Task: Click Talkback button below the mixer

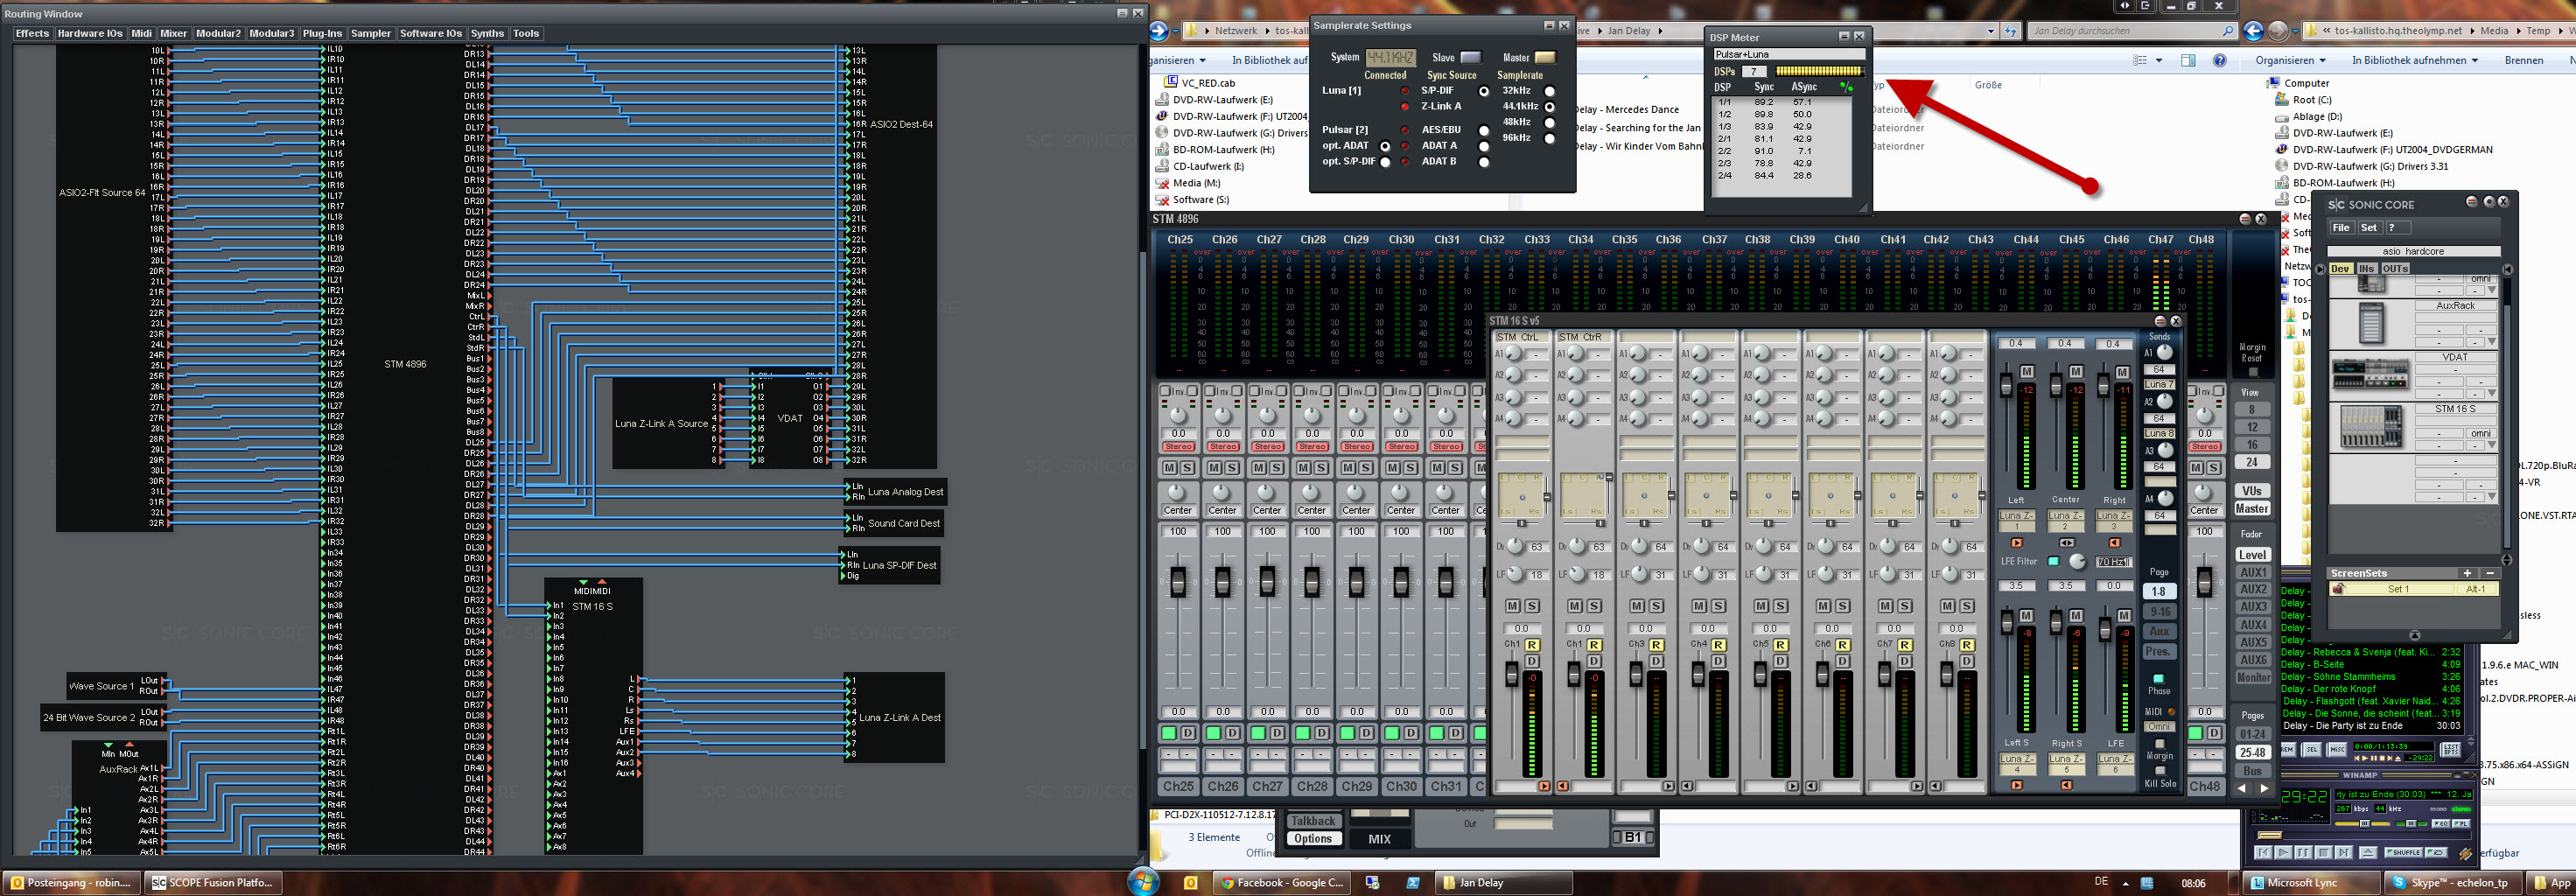Action: tap(1313, 820)
